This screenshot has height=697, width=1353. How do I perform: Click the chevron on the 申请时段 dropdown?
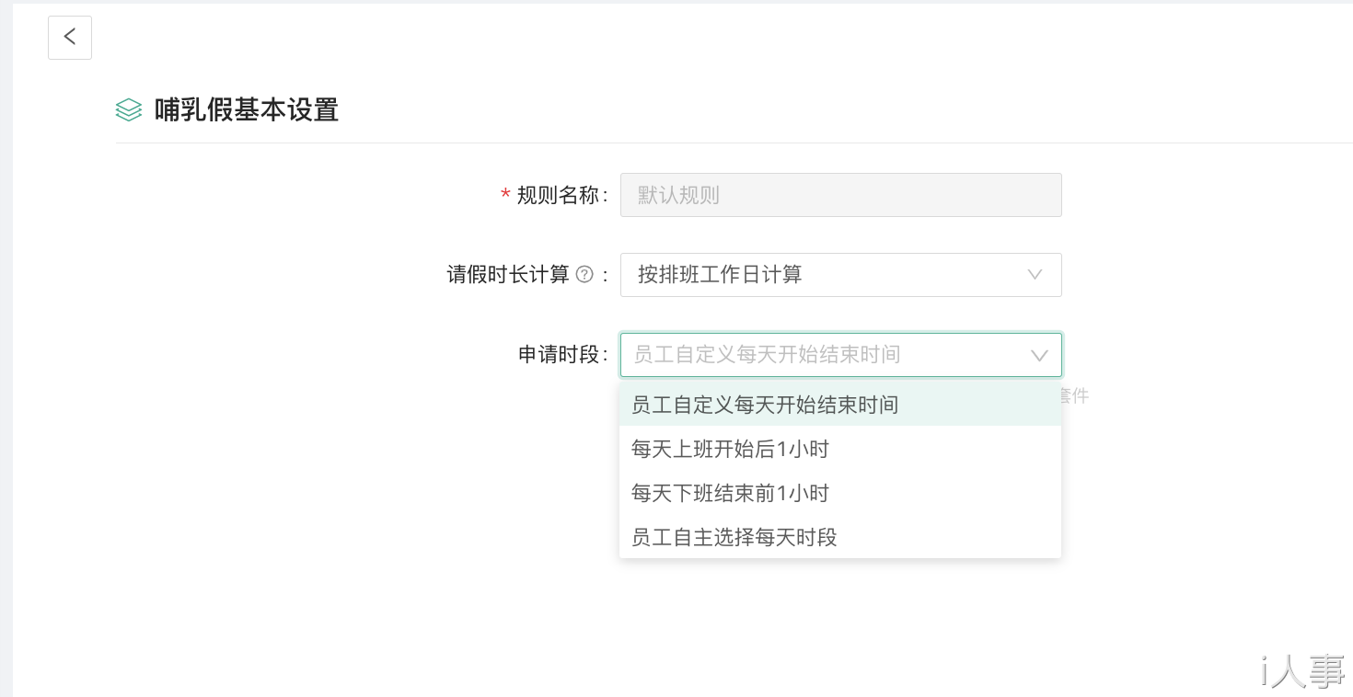[1038, 355]
